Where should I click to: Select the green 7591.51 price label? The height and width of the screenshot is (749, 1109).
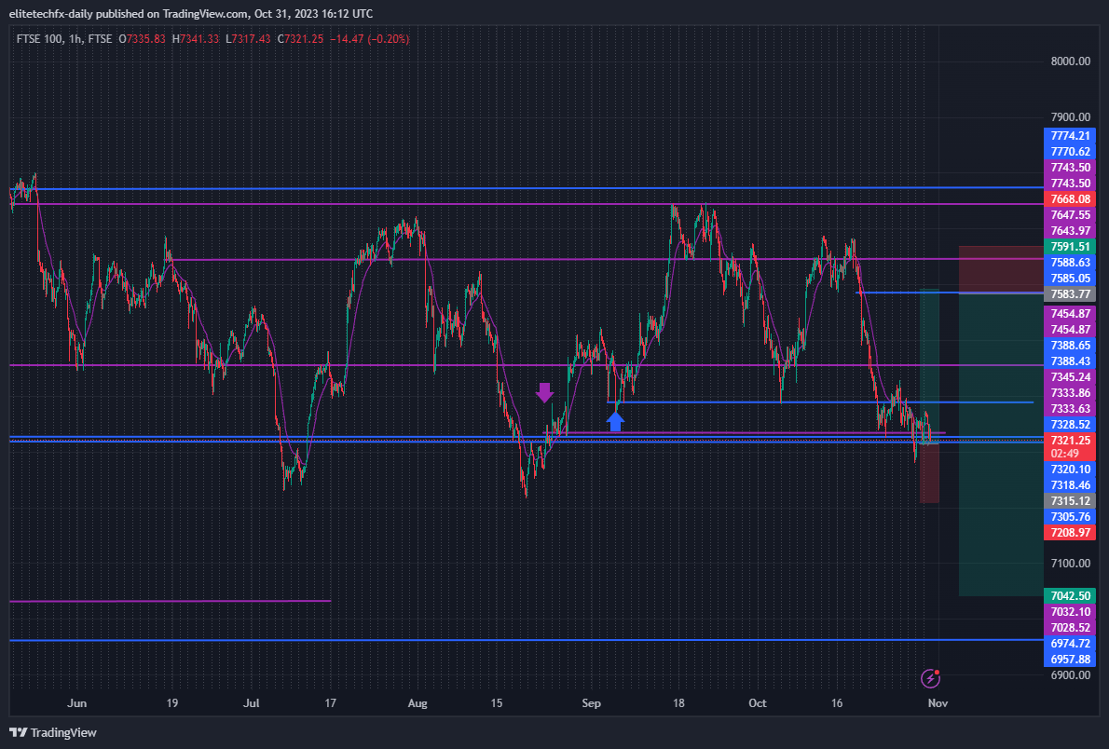(1070, 247)
